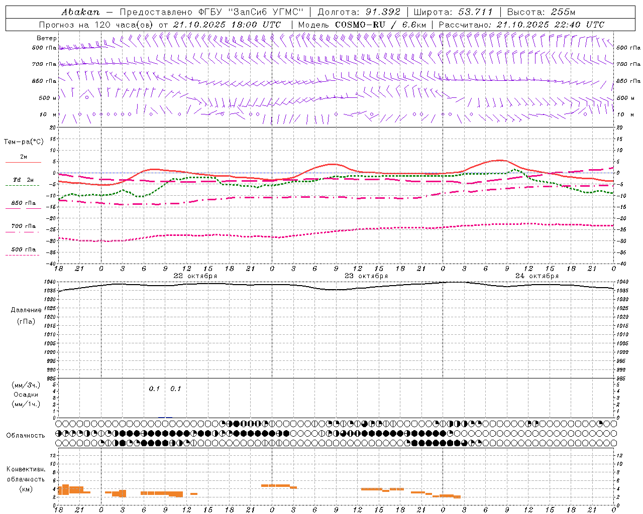Click the 1000 value on the left pressure axis

click(x=49, y=352)
